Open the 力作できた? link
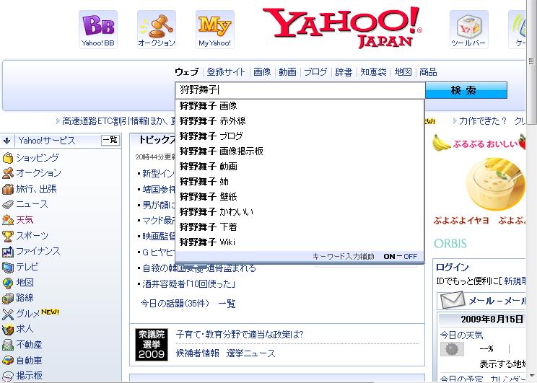 482,121
